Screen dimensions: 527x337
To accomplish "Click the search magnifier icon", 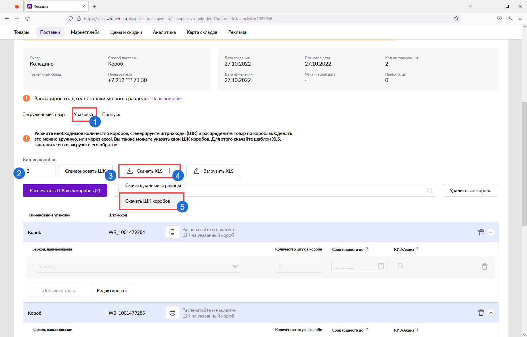I will [430, 190].
